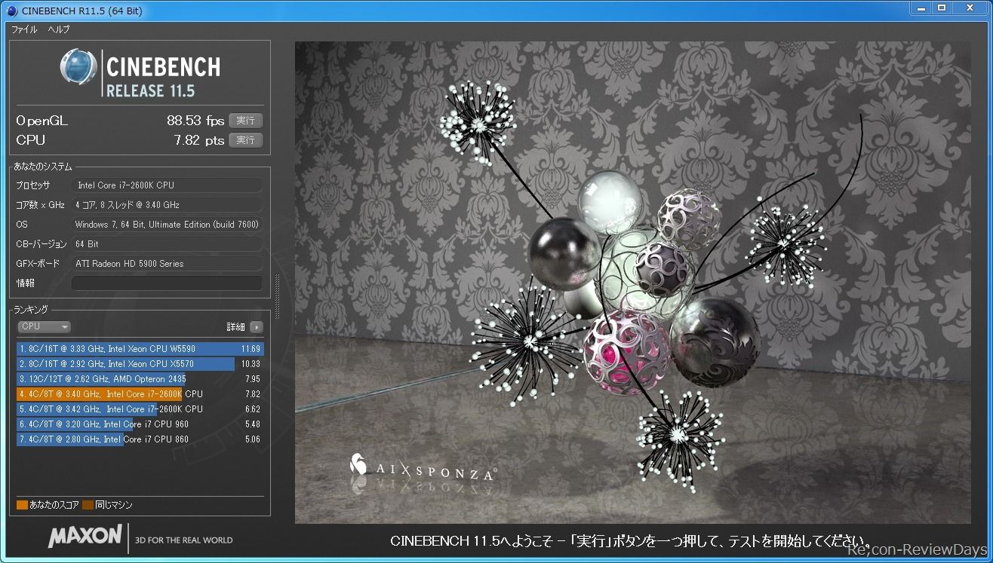The width and height of the screenshot is (993, 563).
Task: Select the AMD Opteron 2435 ranking entry
Action: [140, 379]
